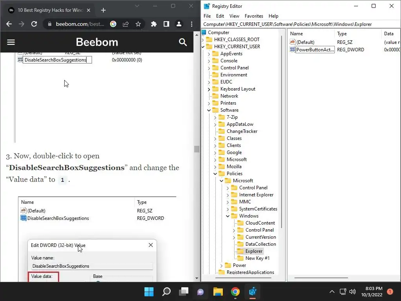Close the Registry Hacks tab
This screenshot has width=401, height=301.
pyautogui.click(x=89, y=10)
